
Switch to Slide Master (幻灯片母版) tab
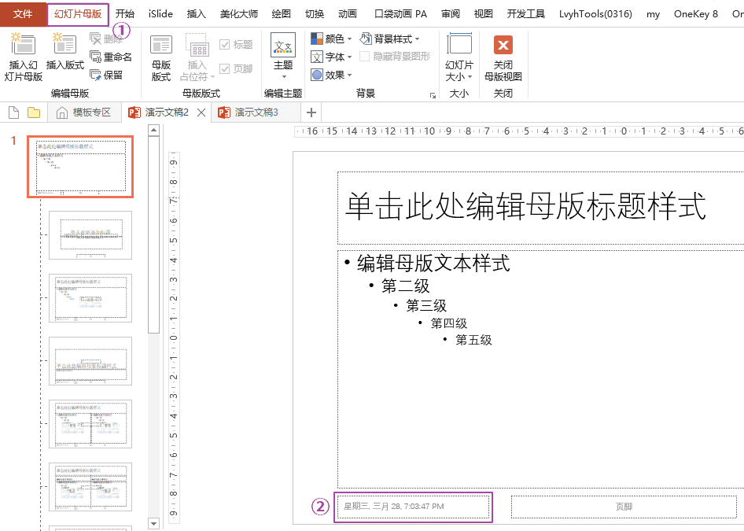click(78, 14)
